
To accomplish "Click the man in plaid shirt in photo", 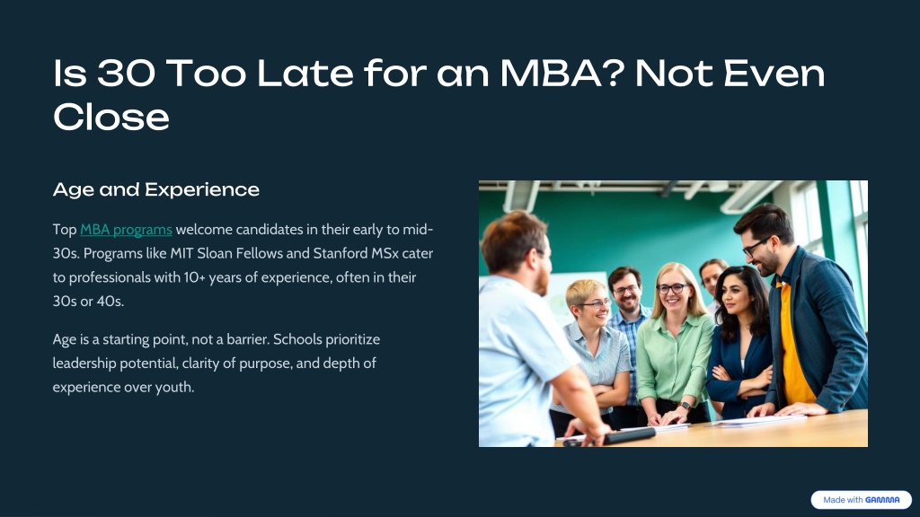I will click(x=625, y=329).
